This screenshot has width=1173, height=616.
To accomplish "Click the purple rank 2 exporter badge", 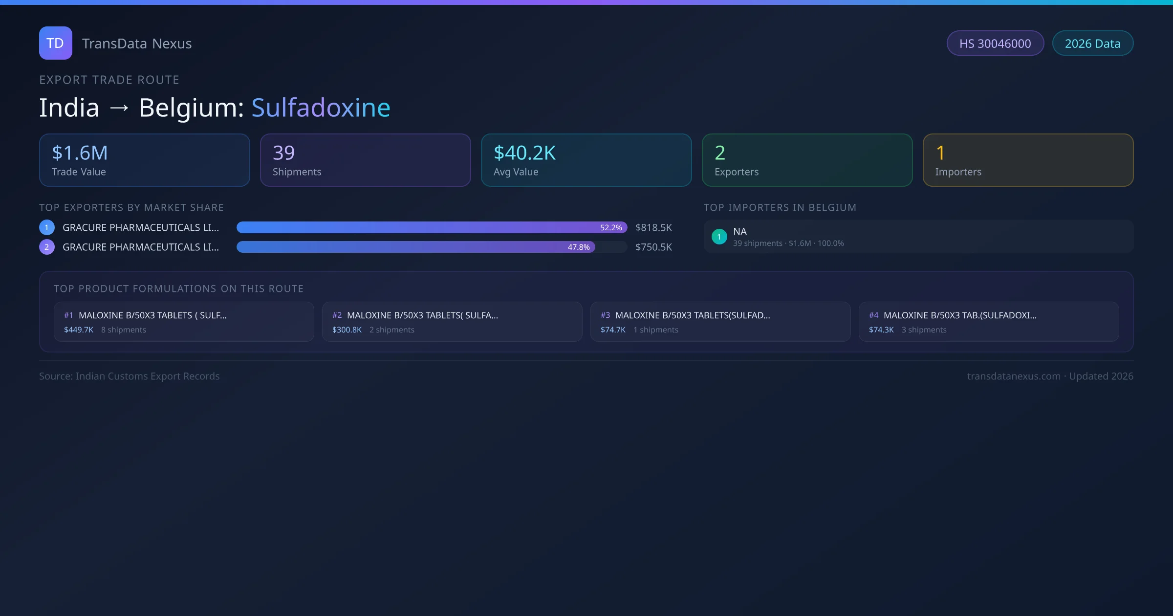I will pyautogui.click(x=46, y=247).
